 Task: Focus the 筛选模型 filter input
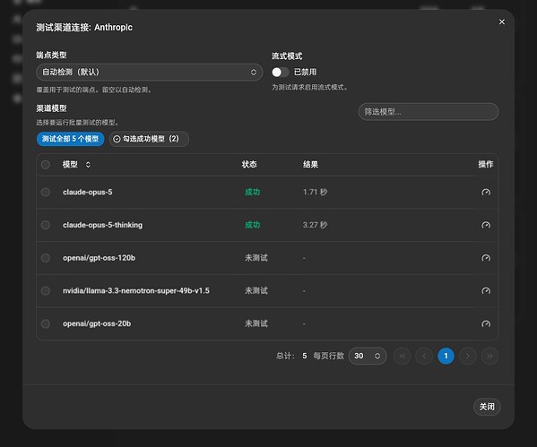tap(429, 112)
